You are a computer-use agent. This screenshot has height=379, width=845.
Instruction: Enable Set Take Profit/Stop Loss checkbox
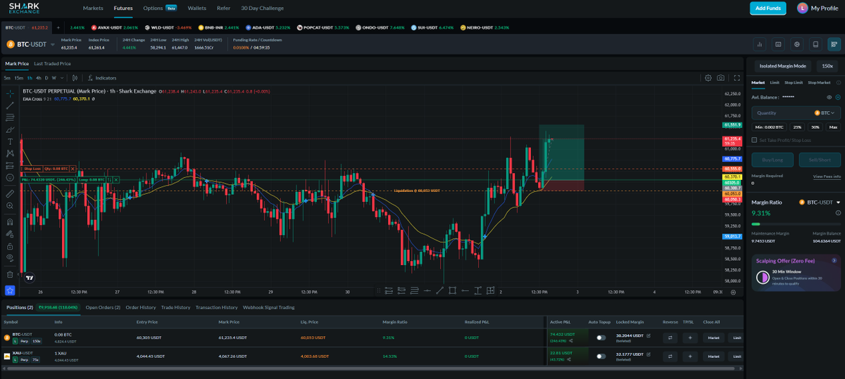(755, 140)
